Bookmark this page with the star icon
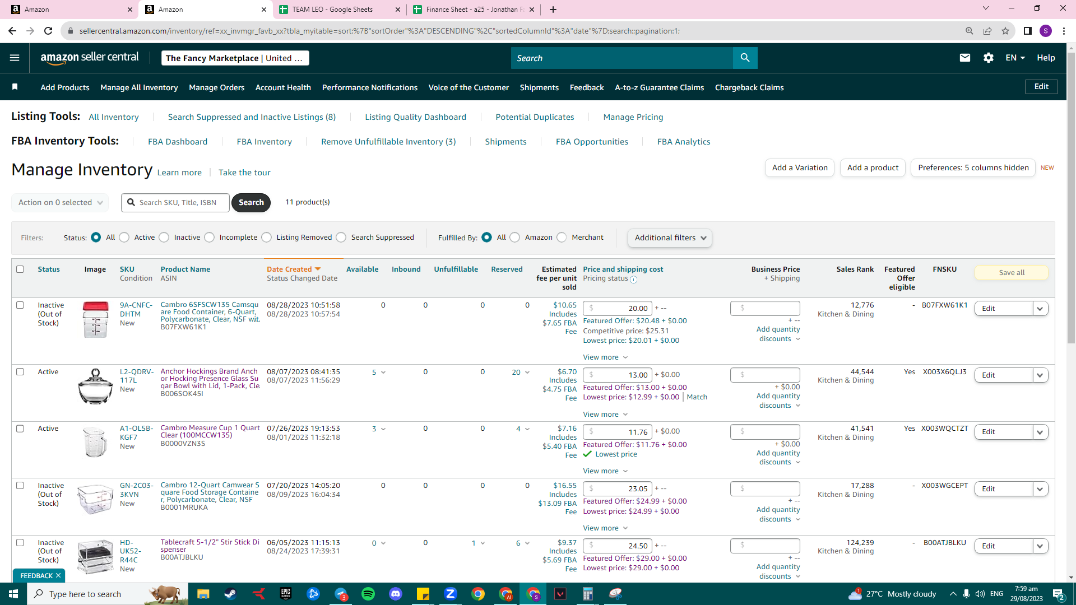The image size is (1076, 605). point(1005,31)
